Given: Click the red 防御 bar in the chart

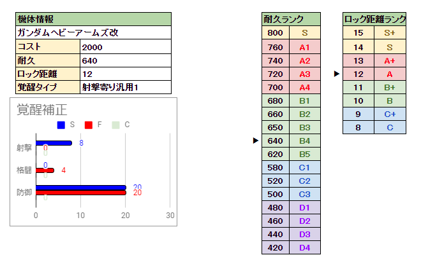Looking at the screenshot, I should 81,193.
